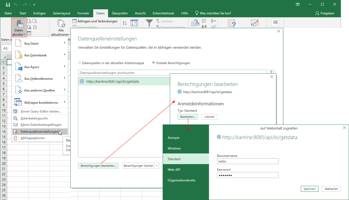This screenshot has width=349, height=200.
Task: Click the Speichern button
Action: pos(309,189)
